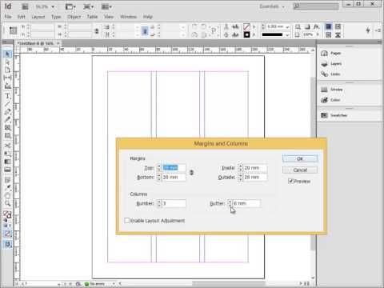Viewport: 384px width, 288px height.
Task: Open the Color panel
Action: click(x=330, y=100)
